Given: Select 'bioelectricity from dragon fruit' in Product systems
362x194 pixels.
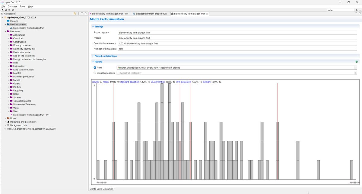Looking at the screenshot, I should click(x=29, y=28).
